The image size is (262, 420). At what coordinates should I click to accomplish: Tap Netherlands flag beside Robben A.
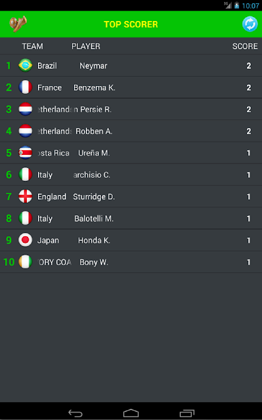coord(26,131)
